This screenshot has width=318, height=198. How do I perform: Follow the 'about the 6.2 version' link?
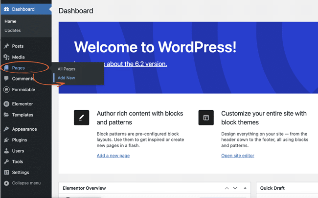click(x=137, y=64)
